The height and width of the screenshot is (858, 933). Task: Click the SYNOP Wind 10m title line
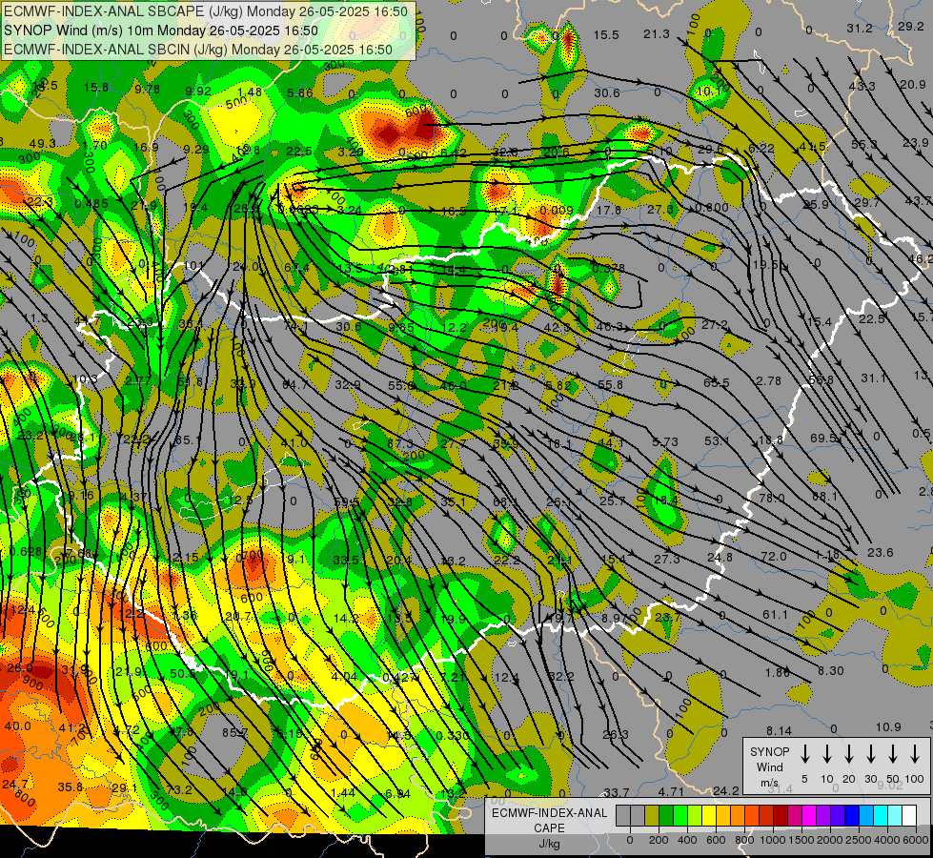coord(161,31)
